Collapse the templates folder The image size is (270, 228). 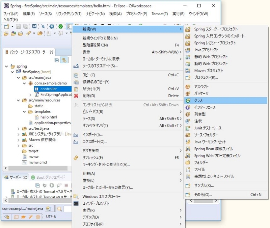tap(24, 112)
